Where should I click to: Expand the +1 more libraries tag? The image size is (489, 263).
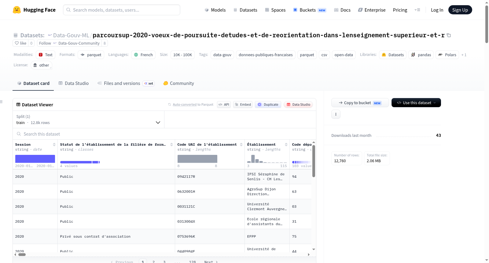tap(464, 55)
